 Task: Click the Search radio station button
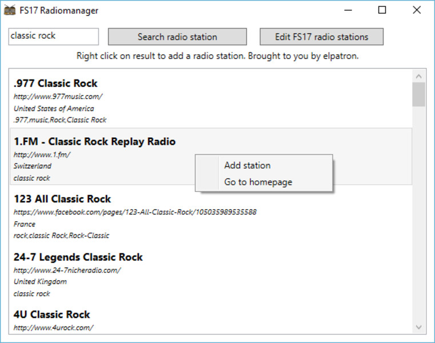pos(177,37)
